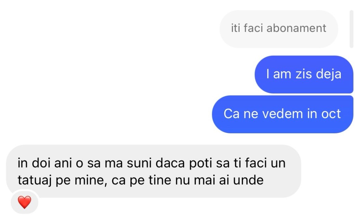Click the word 'unde' ending the gray message

click(x=251, y=180)
